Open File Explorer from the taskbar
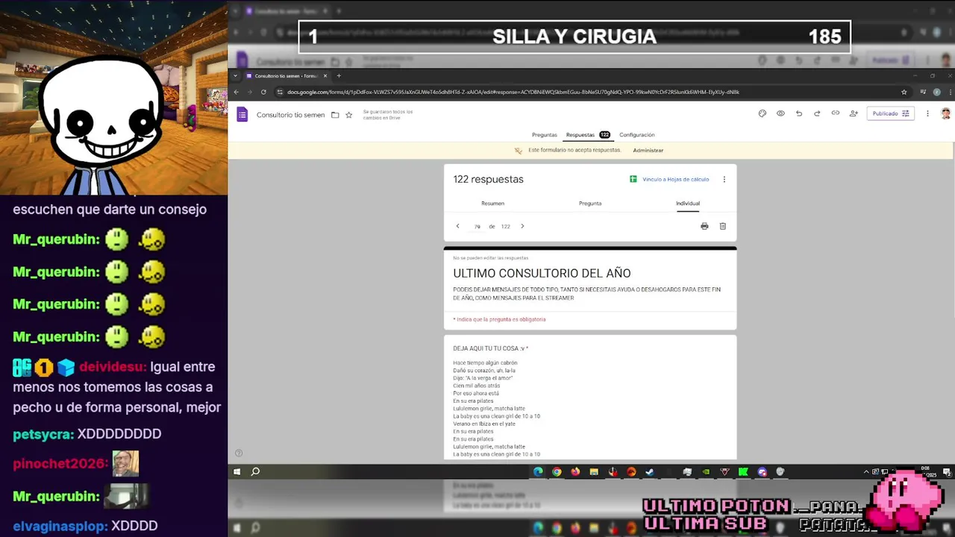955x537 pixels. coord(594,471)
